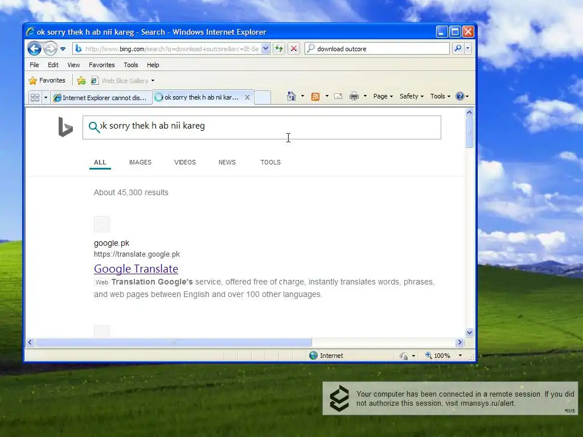Switch to IMAGES results tab
The image size is (583, 437).
140,162
